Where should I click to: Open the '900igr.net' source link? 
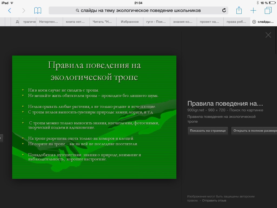coord(196,110)
